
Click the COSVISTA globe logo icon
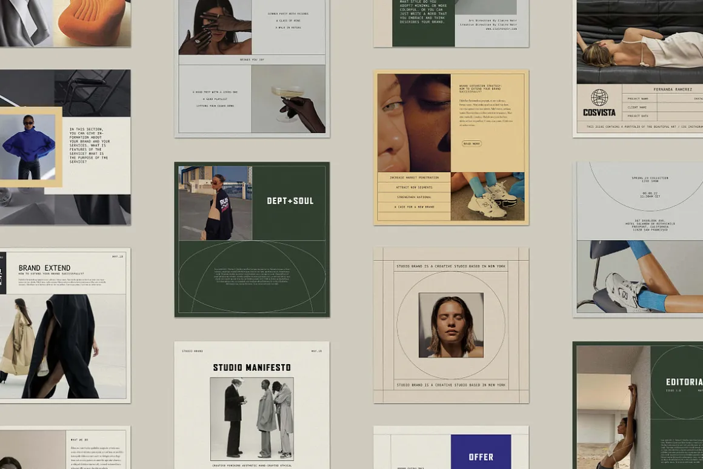[599, 98]
